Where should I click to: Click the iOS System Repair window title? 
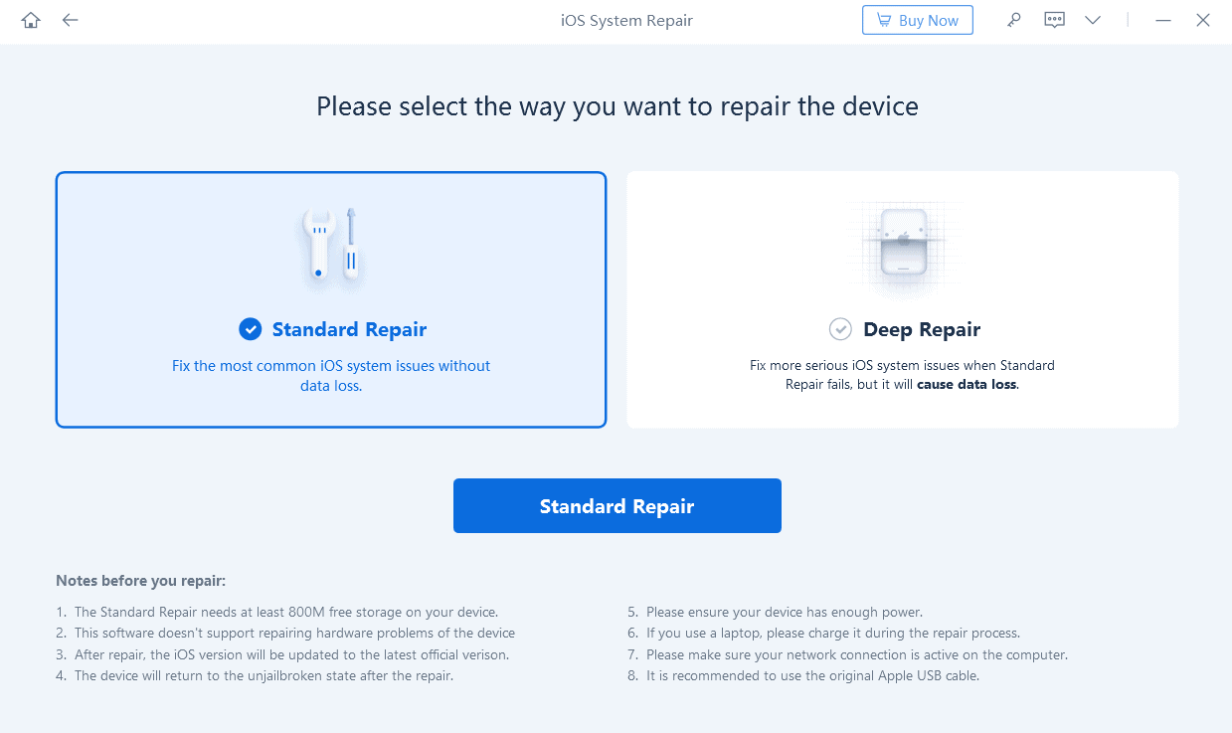[626, 20]
